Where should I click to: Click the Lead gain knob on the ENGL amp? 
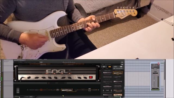coord(36,78)
